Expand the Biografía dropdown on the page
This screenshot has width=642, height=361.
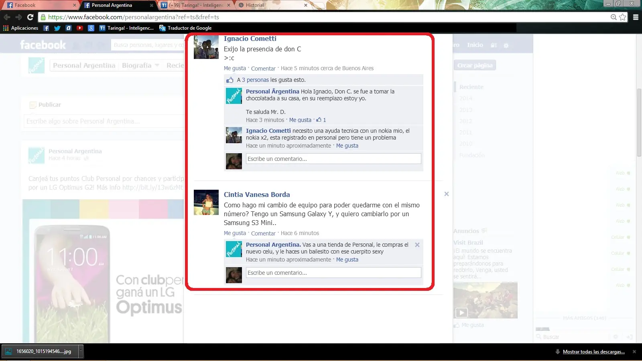[x=140, y=65]
